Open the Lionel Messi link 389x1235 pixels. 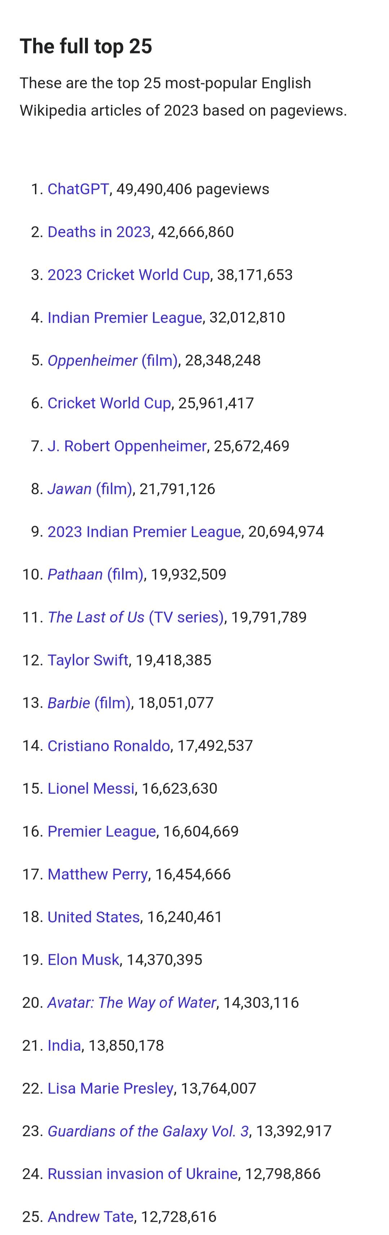[91, 789]
